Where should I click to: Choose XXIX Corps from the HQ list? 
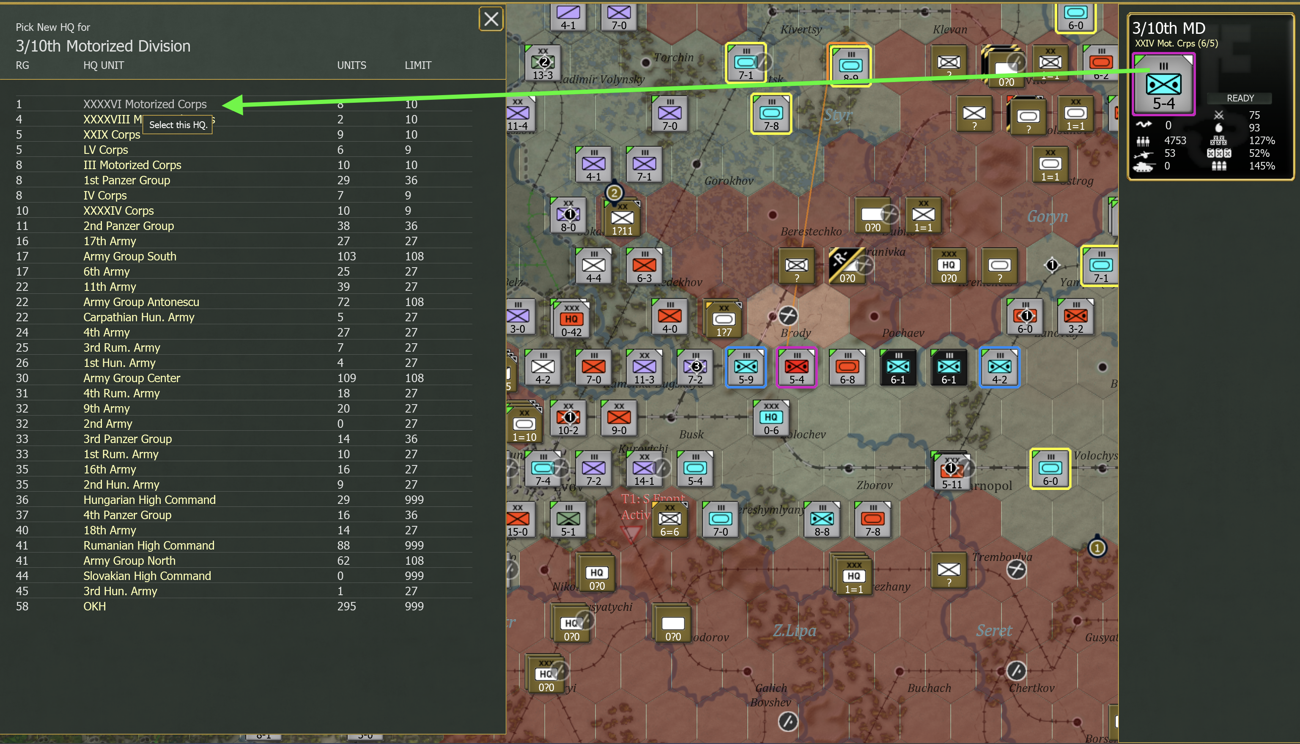point(243,134)
